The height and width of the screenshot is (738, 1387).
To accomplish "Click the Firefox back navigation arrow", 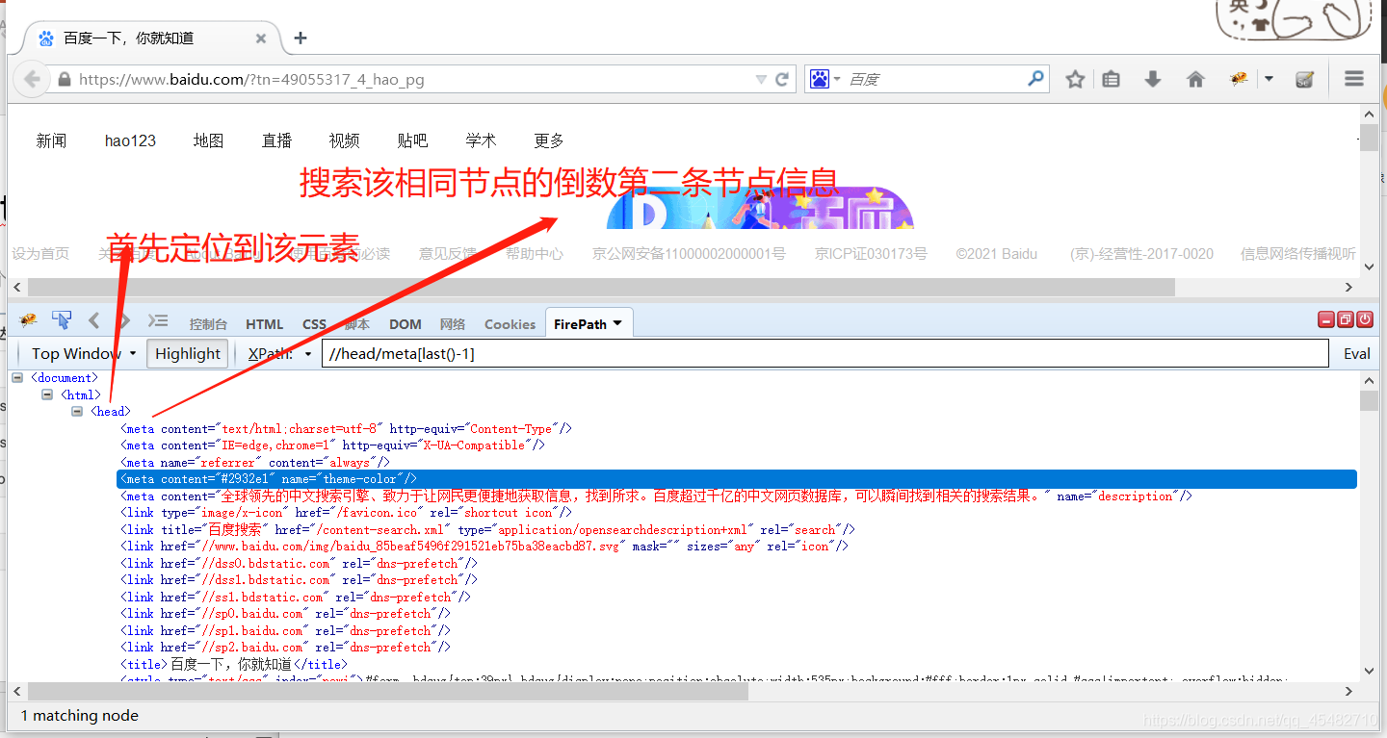I will coord(32,79).
